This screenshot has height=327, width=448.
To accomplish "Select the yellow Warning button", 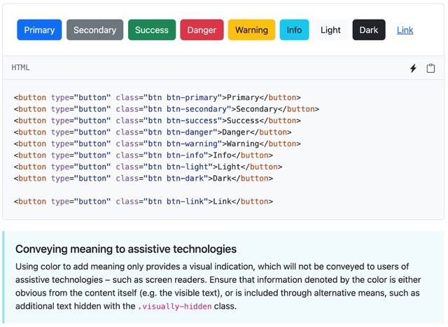I will pos(251,30).
